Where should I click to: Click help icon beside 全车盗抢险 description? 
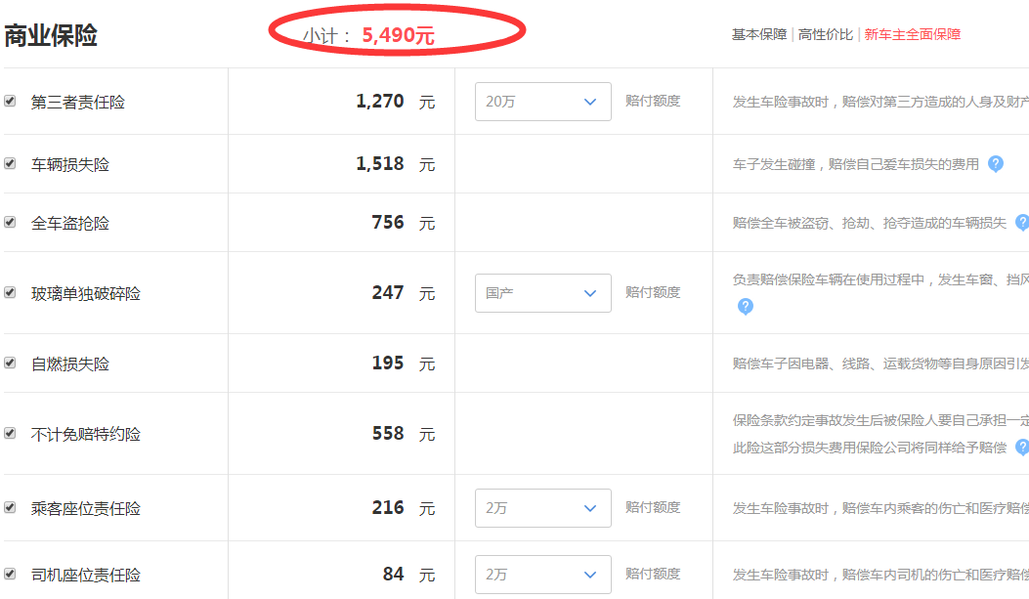click(1022, 223)
